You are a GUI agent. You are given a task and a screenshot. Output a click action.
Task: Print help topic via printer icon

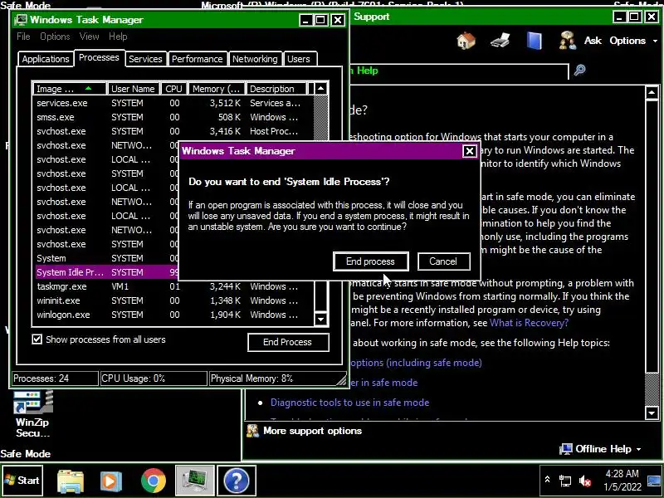500,41
